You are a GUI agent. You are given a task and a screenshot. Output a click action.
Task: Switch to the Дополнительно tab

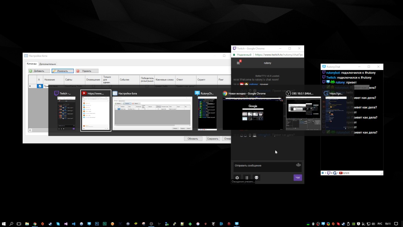click(x=48, y=64)
